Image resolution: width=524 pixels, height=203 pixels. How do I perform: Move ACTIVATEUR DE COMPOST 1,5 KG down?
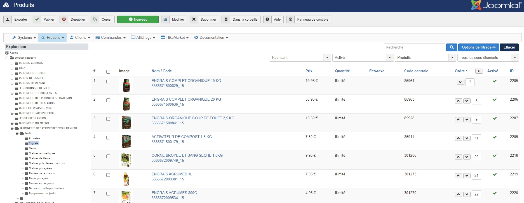pyautogui.click(x=467, y=138)
